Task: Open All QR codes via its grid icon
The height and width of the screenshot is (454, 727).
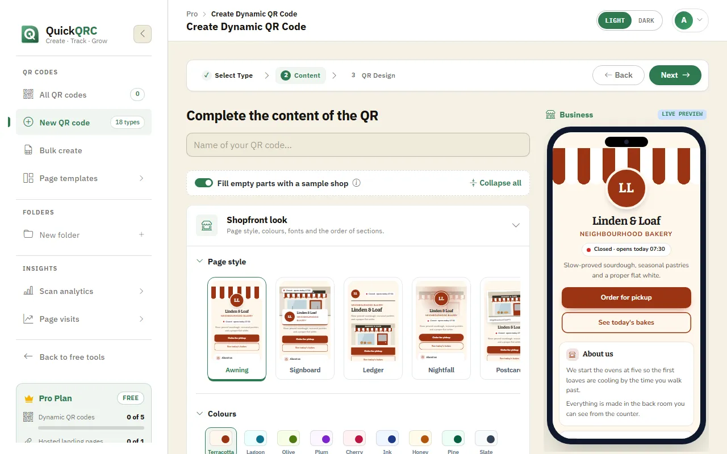Action: (x=28, y=95)
